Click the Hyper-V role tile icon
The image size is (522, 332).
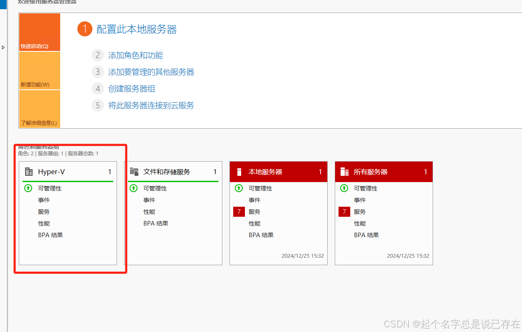click(x=28, y=171)
